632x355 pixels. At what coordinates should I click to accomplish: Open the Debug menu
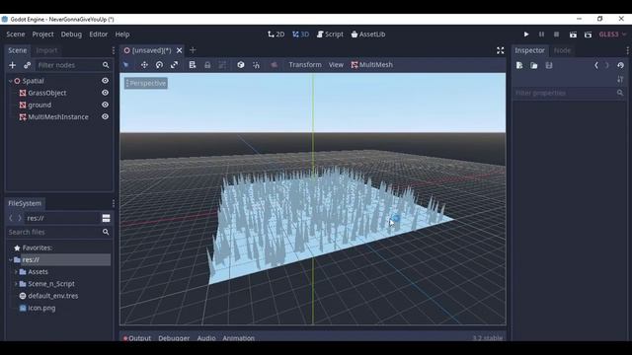point(71,35)
